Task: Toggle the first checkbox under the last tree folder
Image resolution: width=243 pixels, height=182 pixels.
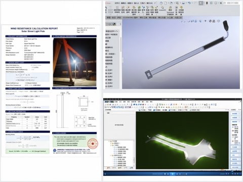Action: point(114,157)
